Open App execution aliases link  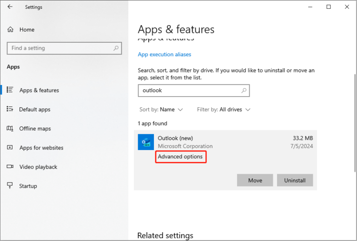click(x=165, y=54)
